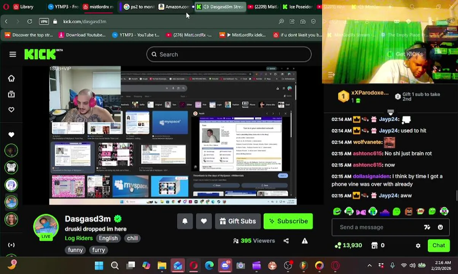Share the stream via share icon

pos(286,241)
